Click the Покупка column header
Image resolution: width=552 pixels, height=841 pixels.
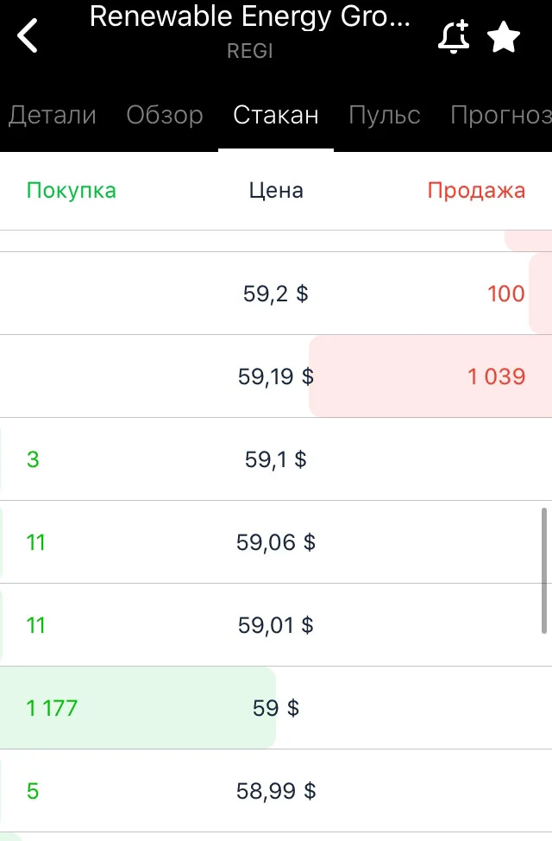tap(72, 191)
